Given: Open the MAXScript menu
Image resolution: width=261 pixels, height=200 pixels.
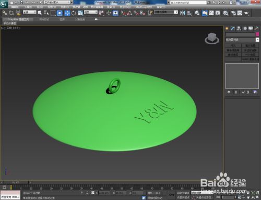Looking at the screenshot, I should pos(144,7).
